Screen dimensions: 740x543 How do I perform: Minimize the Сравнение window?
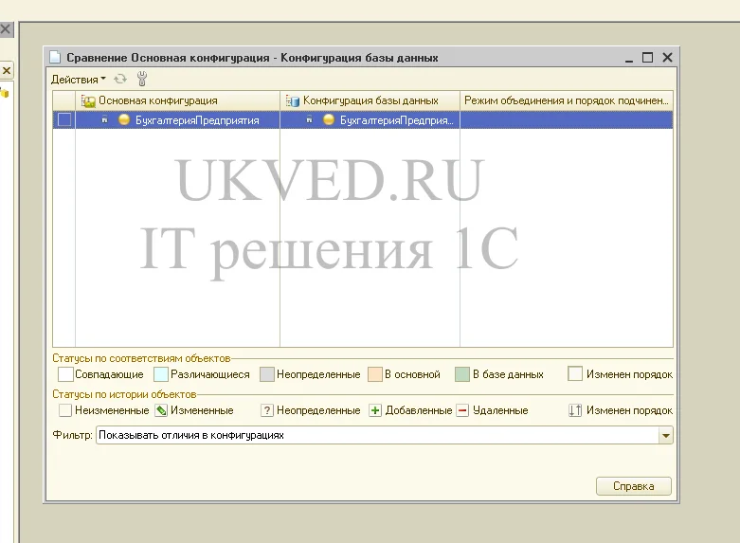(628, 59)
